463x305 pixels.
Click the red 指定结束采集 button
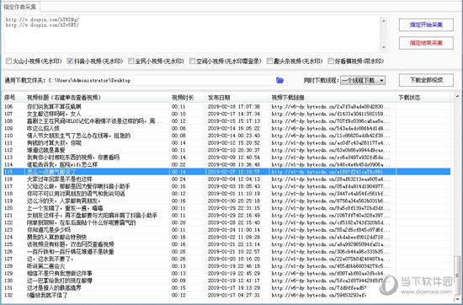coord(426,43)
